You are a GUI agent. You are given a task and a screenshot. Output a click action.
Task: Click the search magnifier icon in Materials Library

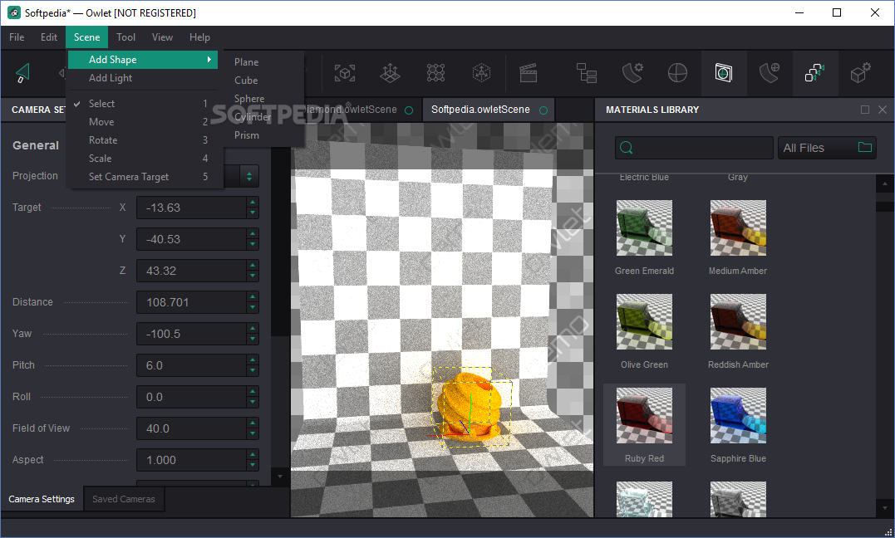click(x=626, y=148)
